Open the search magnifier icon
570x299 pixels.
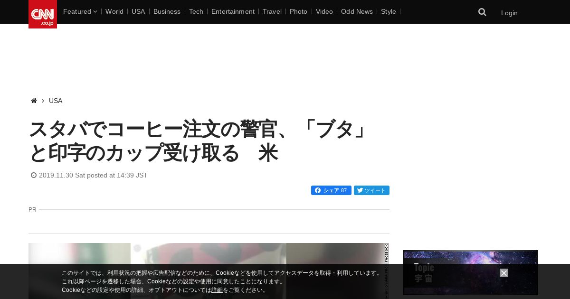click(x=482, y=12)
